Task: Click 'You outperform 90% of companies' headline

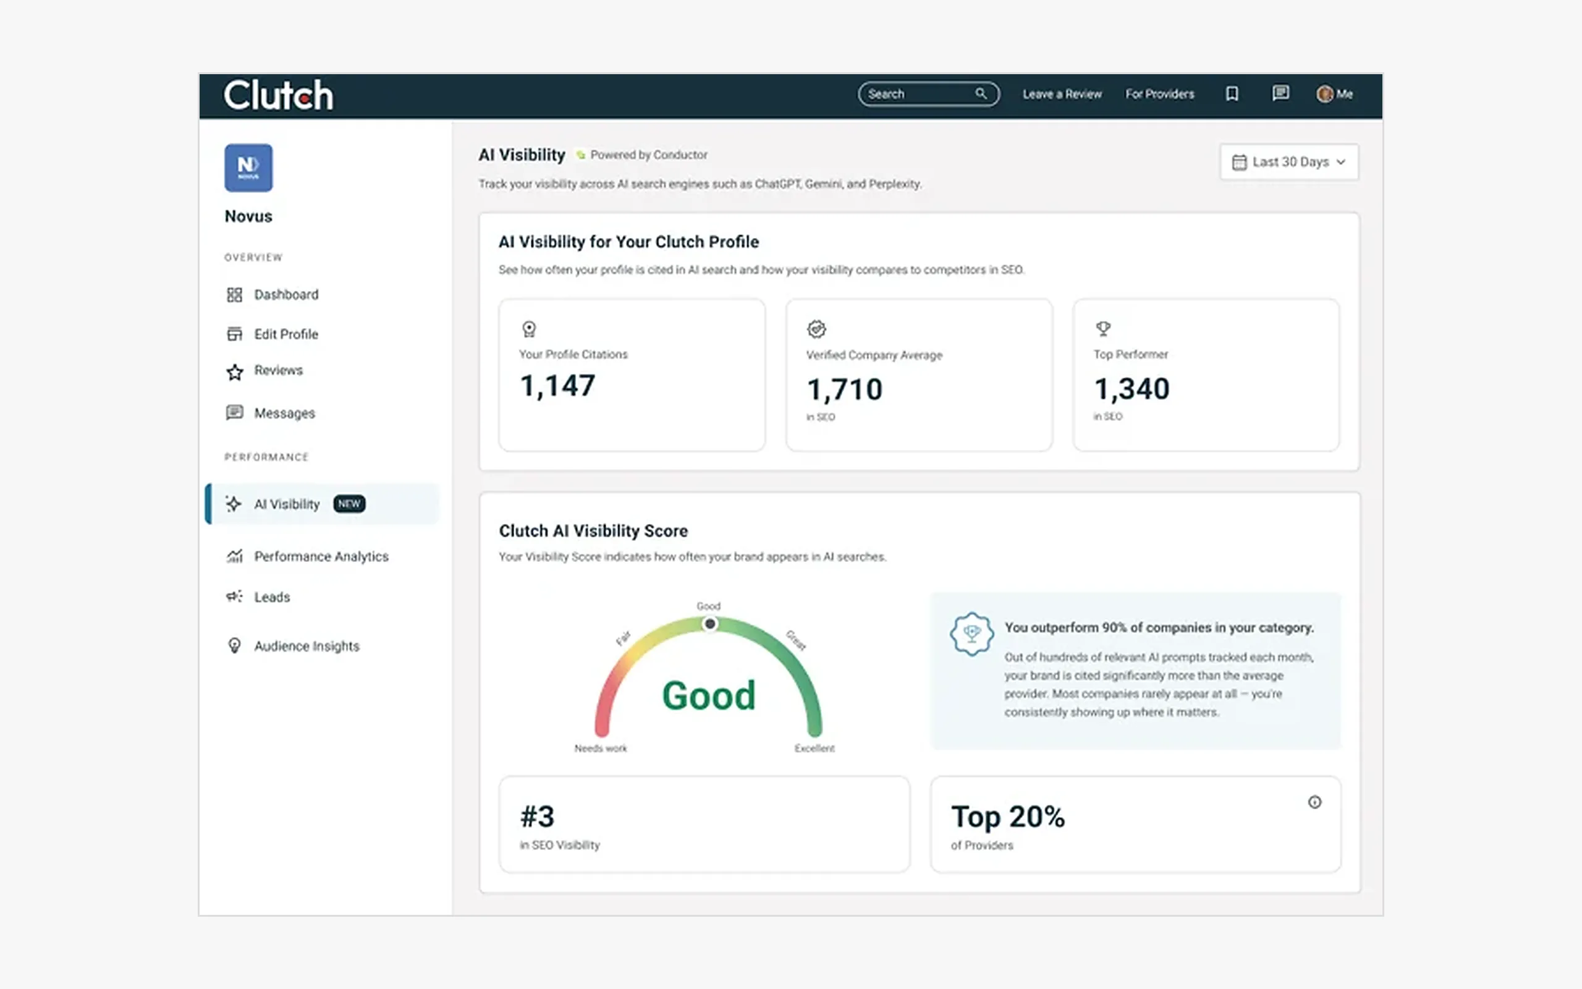Action: [1159, 628]
